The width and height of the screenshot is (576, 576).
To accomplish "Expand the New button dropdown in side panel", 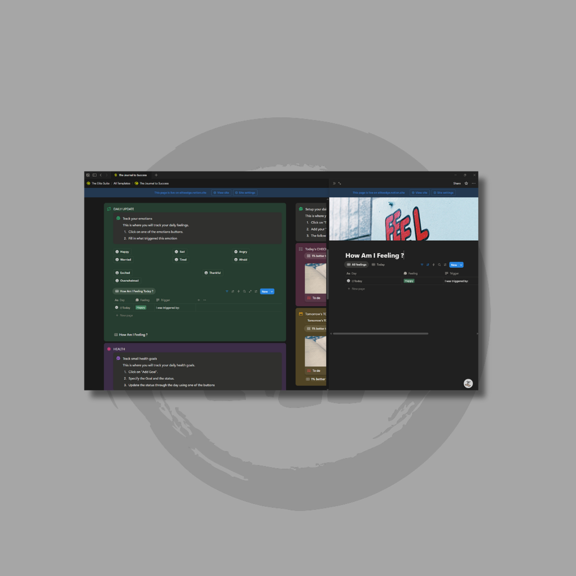I will tap(461, 264).
